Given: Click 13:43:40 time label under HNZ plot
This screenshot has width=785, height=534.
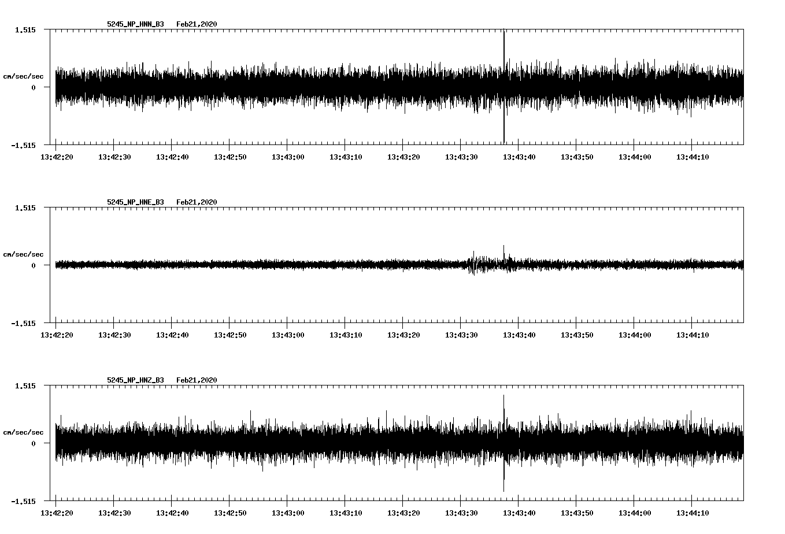Looking at the screenshot, I should click(519, 513).
